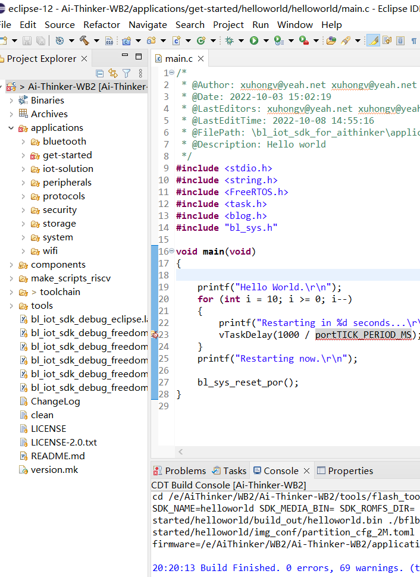Toggle Block Selection Mode icon
Image resolution: width=420 pixels, height=577 pixels.
coord(400,40)
